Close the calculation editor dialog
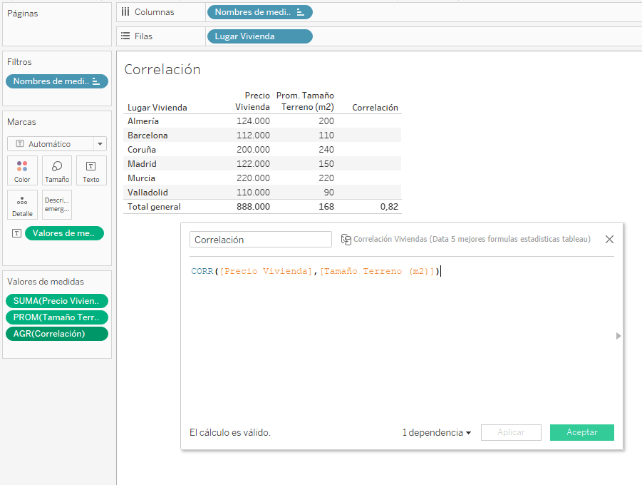642x485 pixels. pos(609,239)
